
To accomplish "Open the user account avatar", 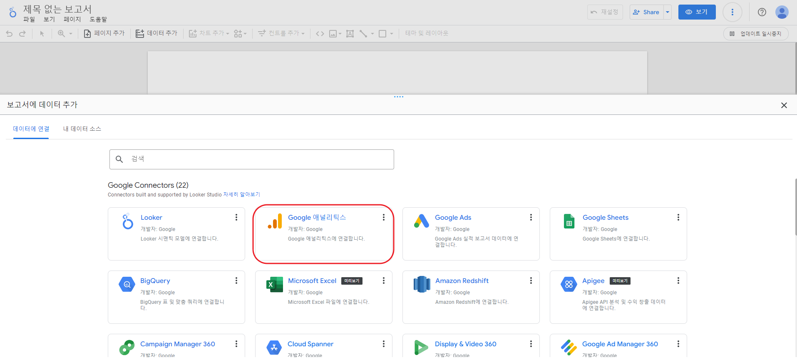I will [x=782, y=12].
